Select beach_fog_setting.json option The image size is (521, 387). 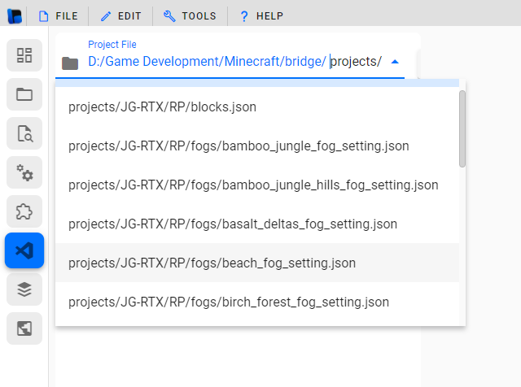point(257,263)
